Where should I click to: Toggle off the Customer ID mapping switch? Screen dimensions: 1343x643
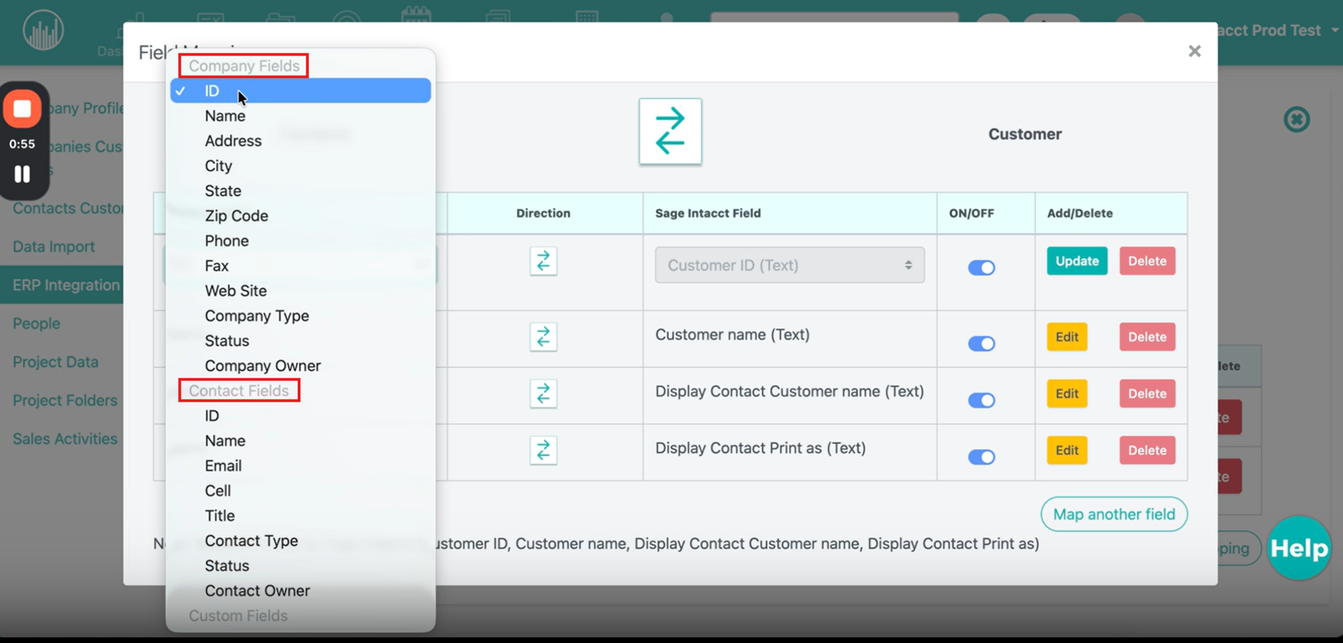point(981,268)
